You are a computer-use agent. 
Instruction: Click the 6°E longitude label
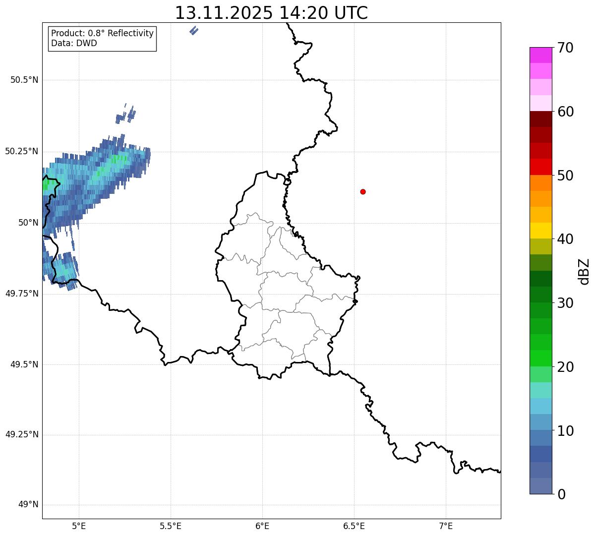coord(262,526)
